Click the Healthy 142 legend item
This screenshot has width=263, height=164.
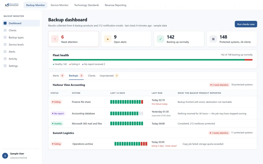pyautogui.click(x=60, y=64)
